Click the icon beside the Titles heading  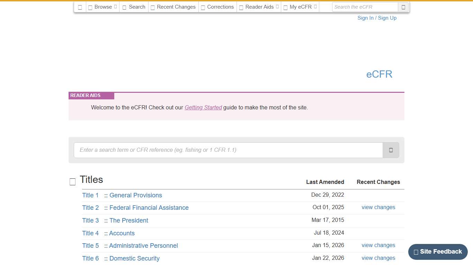[x=72, y=182]
